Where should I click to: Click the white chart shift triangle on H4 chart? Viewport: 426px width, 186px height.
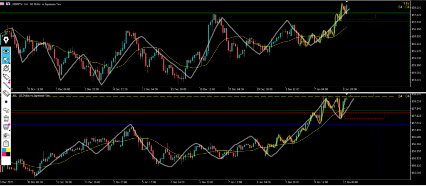tap(347, 2)
